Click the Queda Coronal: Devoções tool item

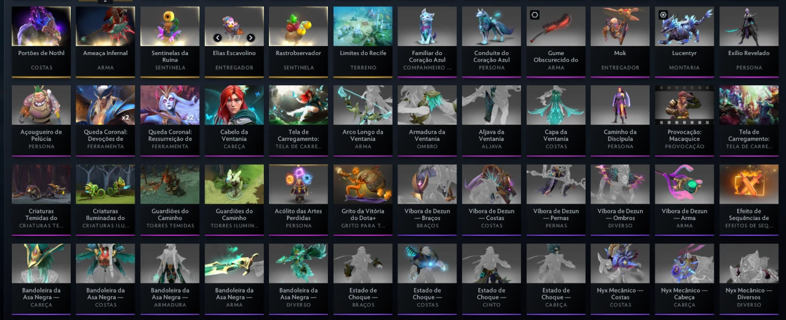point(106,121)
